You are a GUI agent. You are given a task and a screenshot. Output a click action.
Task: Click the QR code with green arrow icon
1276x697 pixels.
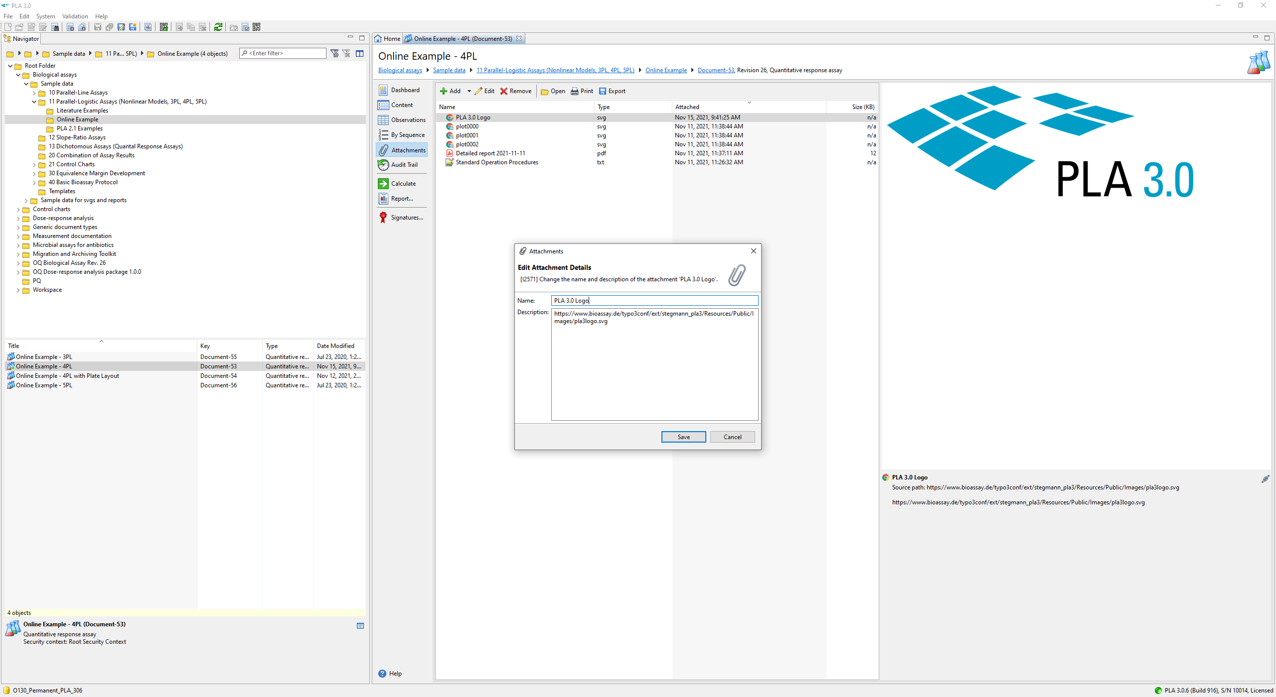tap(163, 27)
